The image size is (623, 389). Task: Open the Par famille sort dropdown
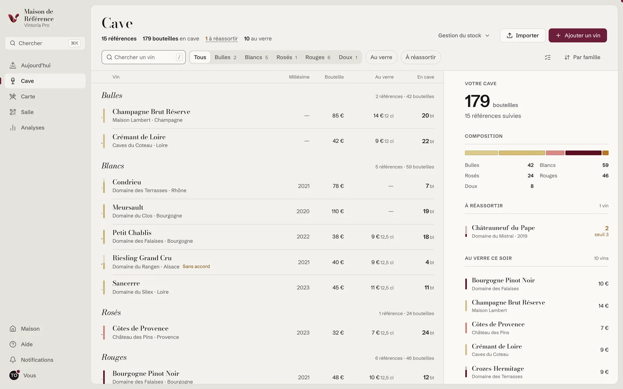[583, 57]
